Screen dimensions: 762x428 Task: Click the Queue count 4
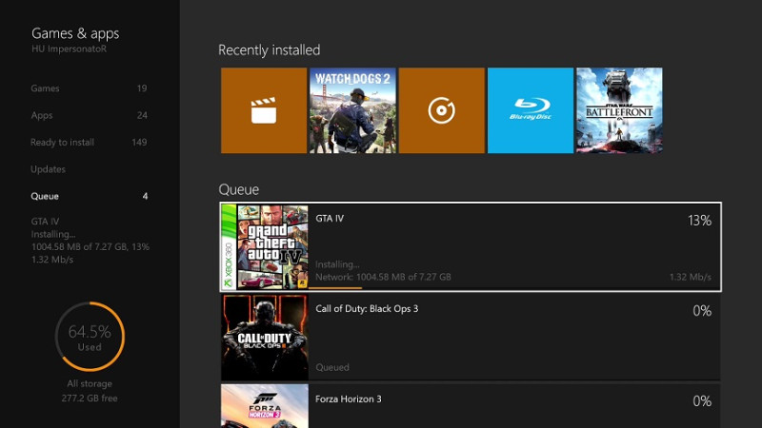pyautogui.click(x=145, y=196)
